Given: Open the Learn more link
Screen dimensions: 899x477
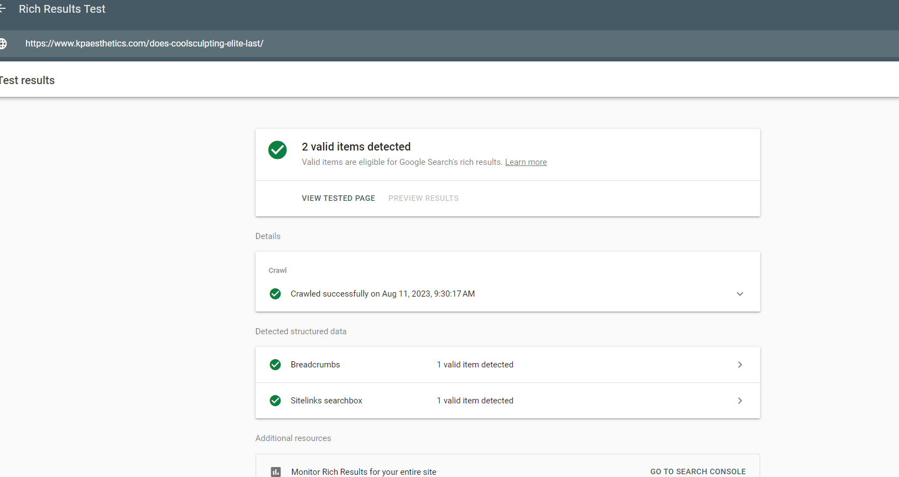Looking at the screenshot, I should (x=526, y=162).
